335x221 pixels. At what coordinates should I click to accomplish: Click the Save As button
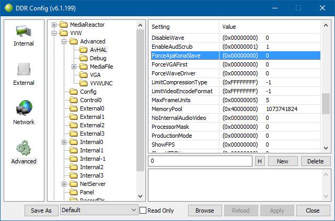[x=41, y=211]
